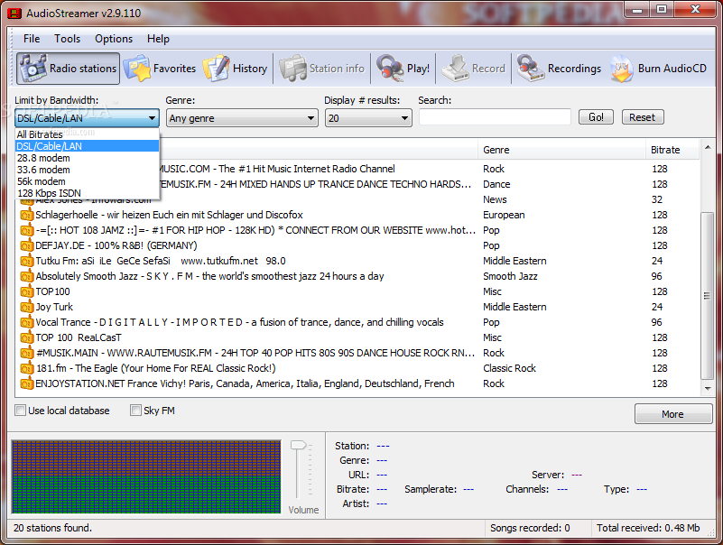Open the File menu
723x545 pixels.
[32, 39]
